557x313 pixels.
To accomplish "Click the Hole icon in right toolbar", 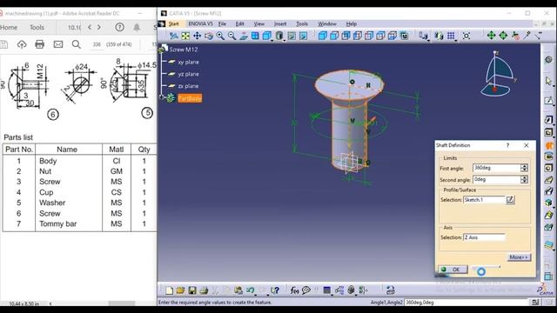I will click(548, 168).
